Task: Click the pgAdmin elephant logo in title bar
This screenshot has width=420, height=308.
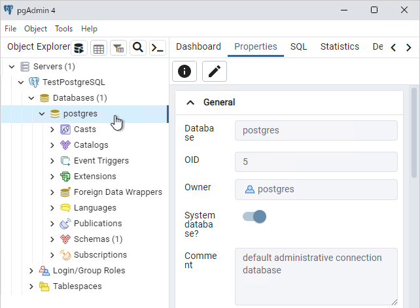Action: pos(9,10)
